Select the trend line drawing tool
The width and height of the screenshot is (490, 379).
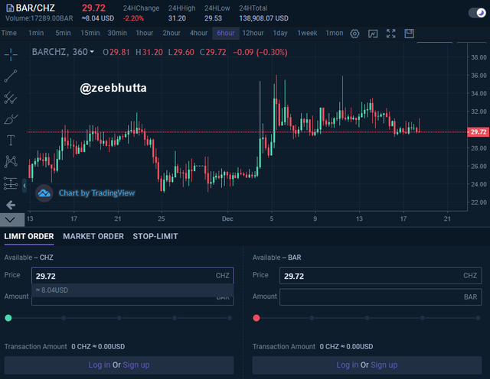click(x=11, y=76)
